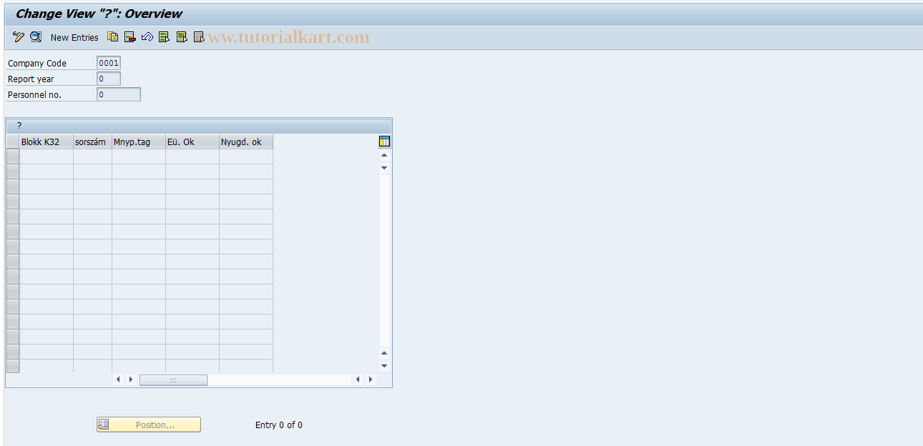Screen dimensions: 923x446
Task: Click the horizontal scrollbar thumb
Action: coord(173,380)
